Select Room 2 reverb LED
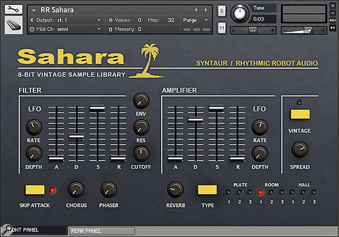The image size is (339, 237). click(x=272, y=192)
